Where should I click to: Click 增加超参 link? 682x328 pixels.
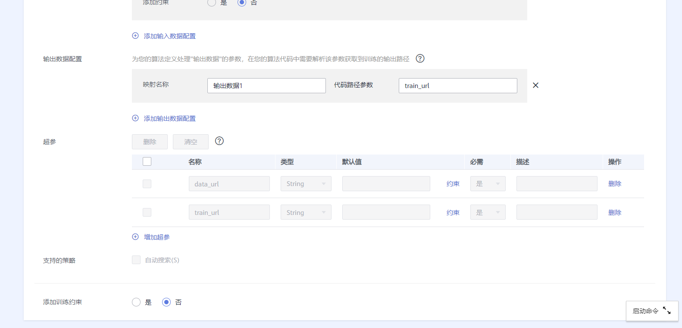click(157, 237)
